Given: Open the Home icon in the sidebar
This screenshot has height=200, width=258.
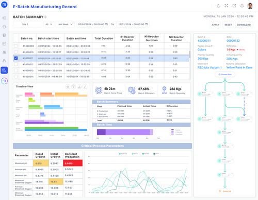Looking at the screenshot, I should [4, 27].
